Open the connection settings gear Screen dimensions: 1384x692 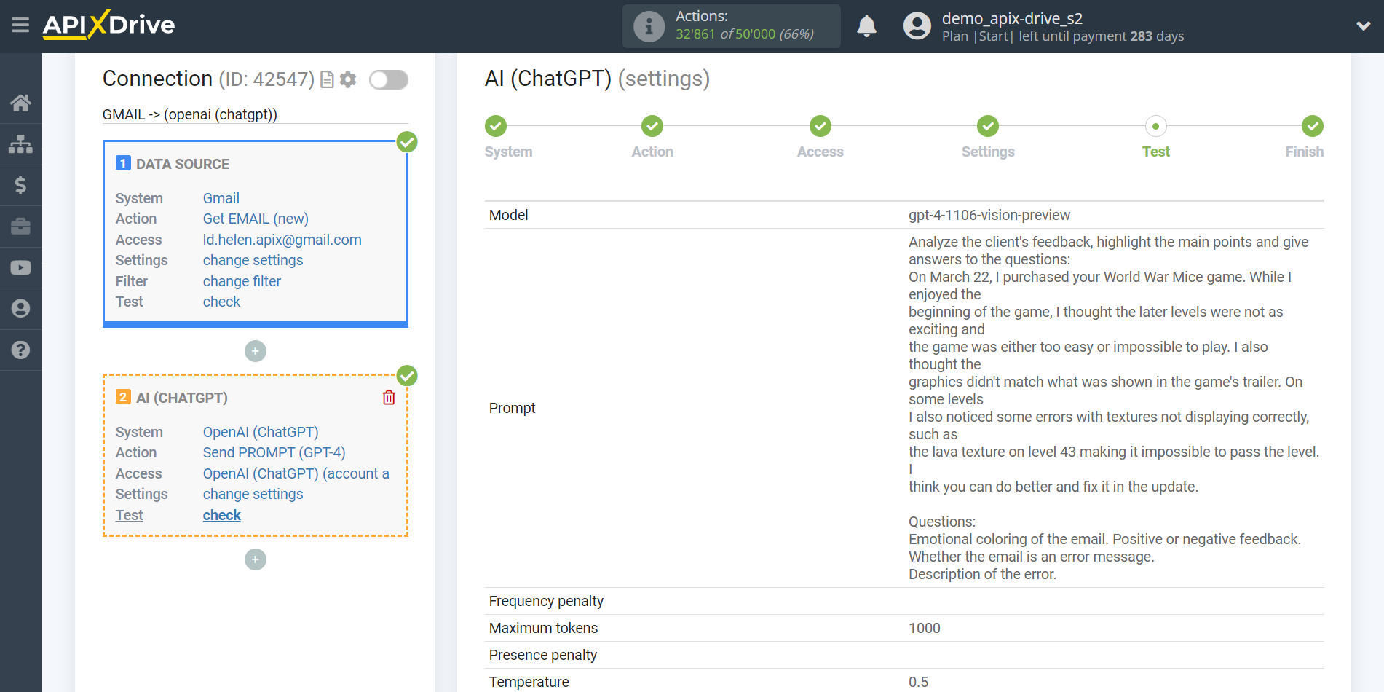click(x=348, y=79)
